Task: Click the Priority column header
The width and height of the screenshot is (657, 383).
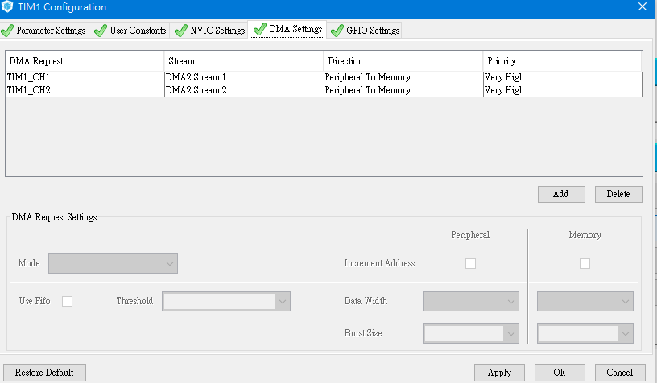Action: (562, 61)
